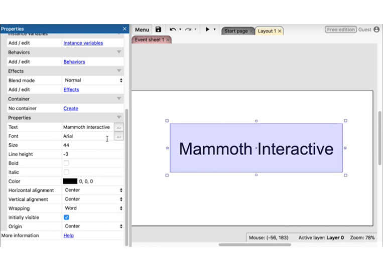The image size is (383, 271).
Task: Open the Font picker ellipsis button
Action: pos(118,136)
